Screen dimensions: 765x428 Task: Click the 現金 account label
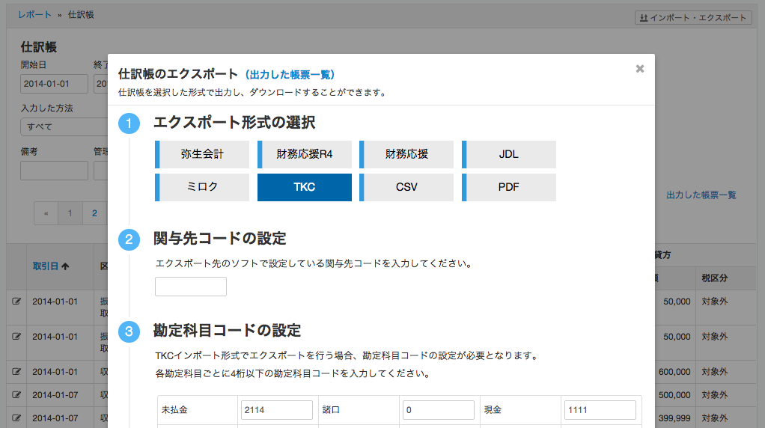[493, 410]
